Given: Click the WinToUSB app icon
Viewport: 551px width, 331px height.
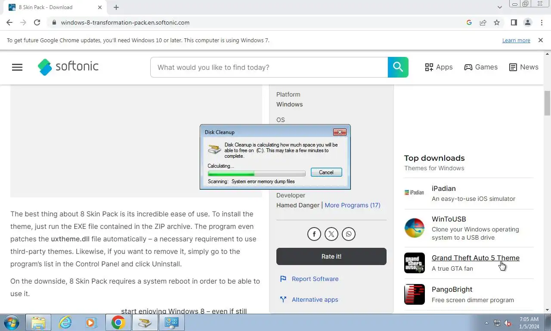Looking at the screenshot, I should coord(415,228).
